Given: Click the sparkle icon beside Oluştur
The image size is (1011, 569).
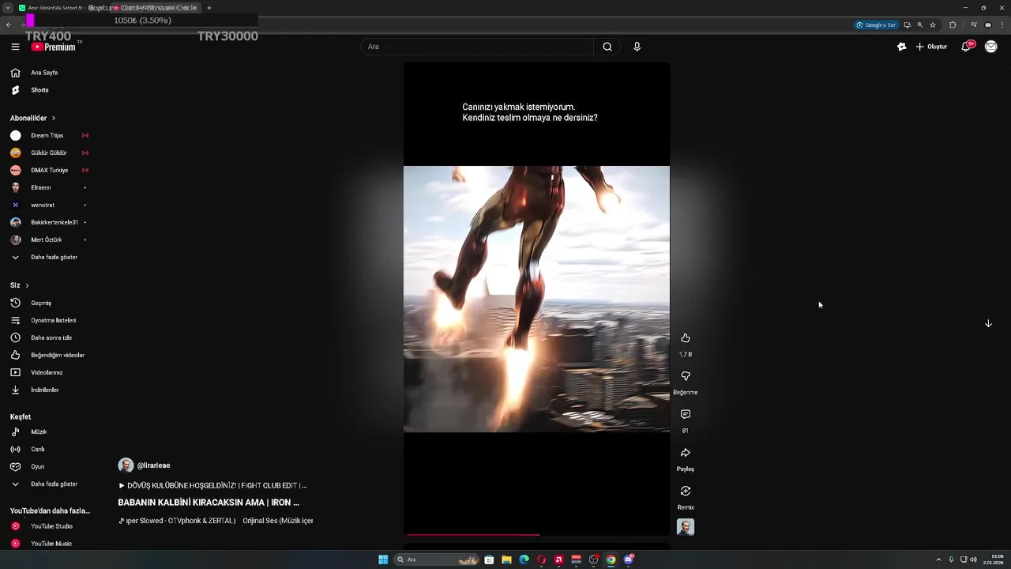Looking at the screenshot, I should tap(901, 47).
